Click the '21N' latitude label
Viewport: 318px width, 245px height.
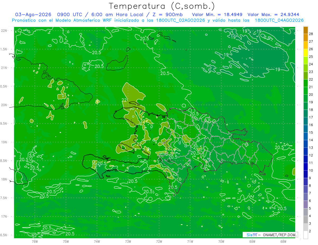pyautogui.click(x=4, y=68)
